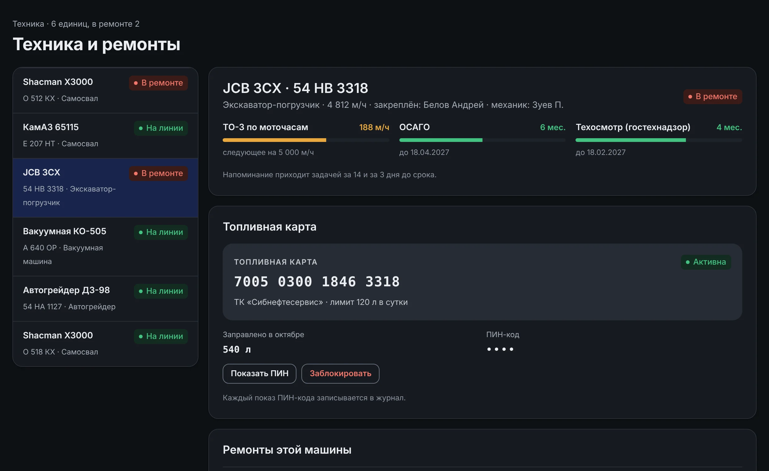Click the до 18.04.2027 date

point(424,152)
